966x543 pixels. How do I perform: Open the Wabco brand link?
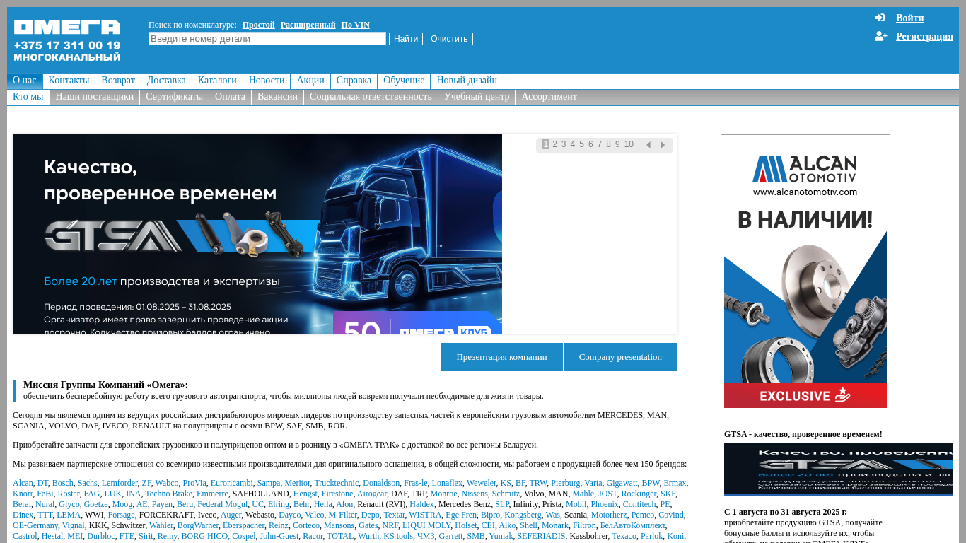[x=167, y=483]
